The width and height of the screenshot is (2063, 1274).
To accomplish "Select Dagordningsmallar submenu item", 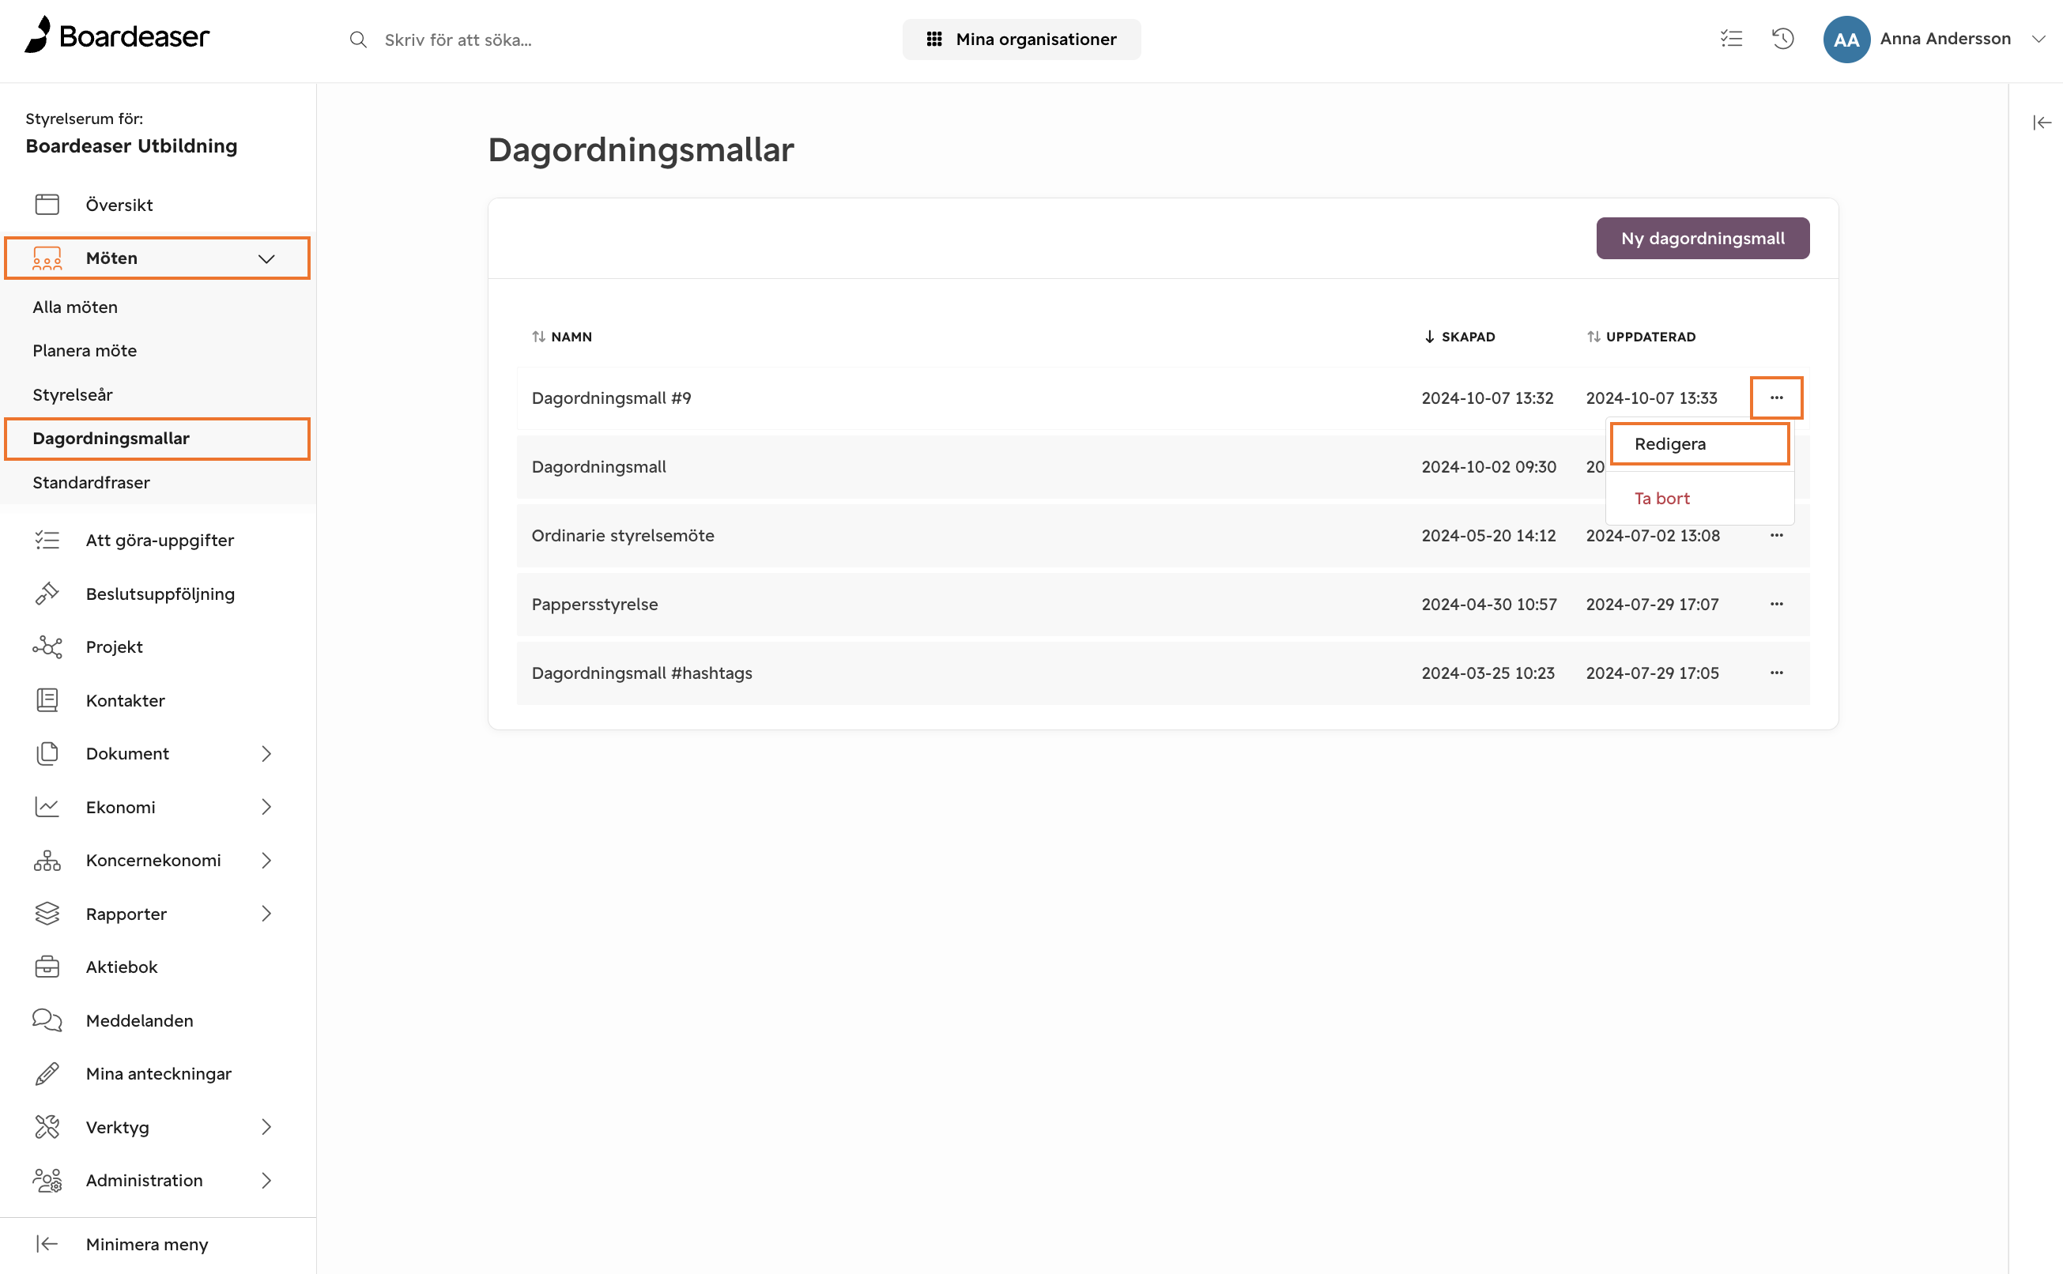I will [157, 438].
